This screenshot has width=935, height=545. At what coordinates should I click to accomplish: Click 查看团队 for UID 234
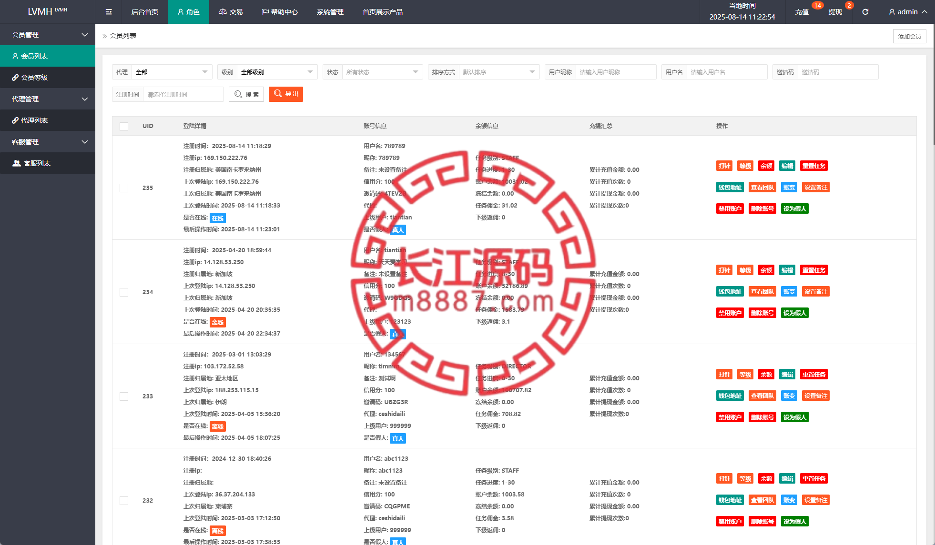click(762, 292)
